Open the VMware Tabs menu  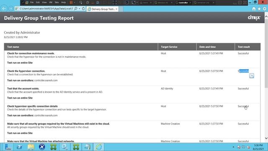(x=57, y=3)
